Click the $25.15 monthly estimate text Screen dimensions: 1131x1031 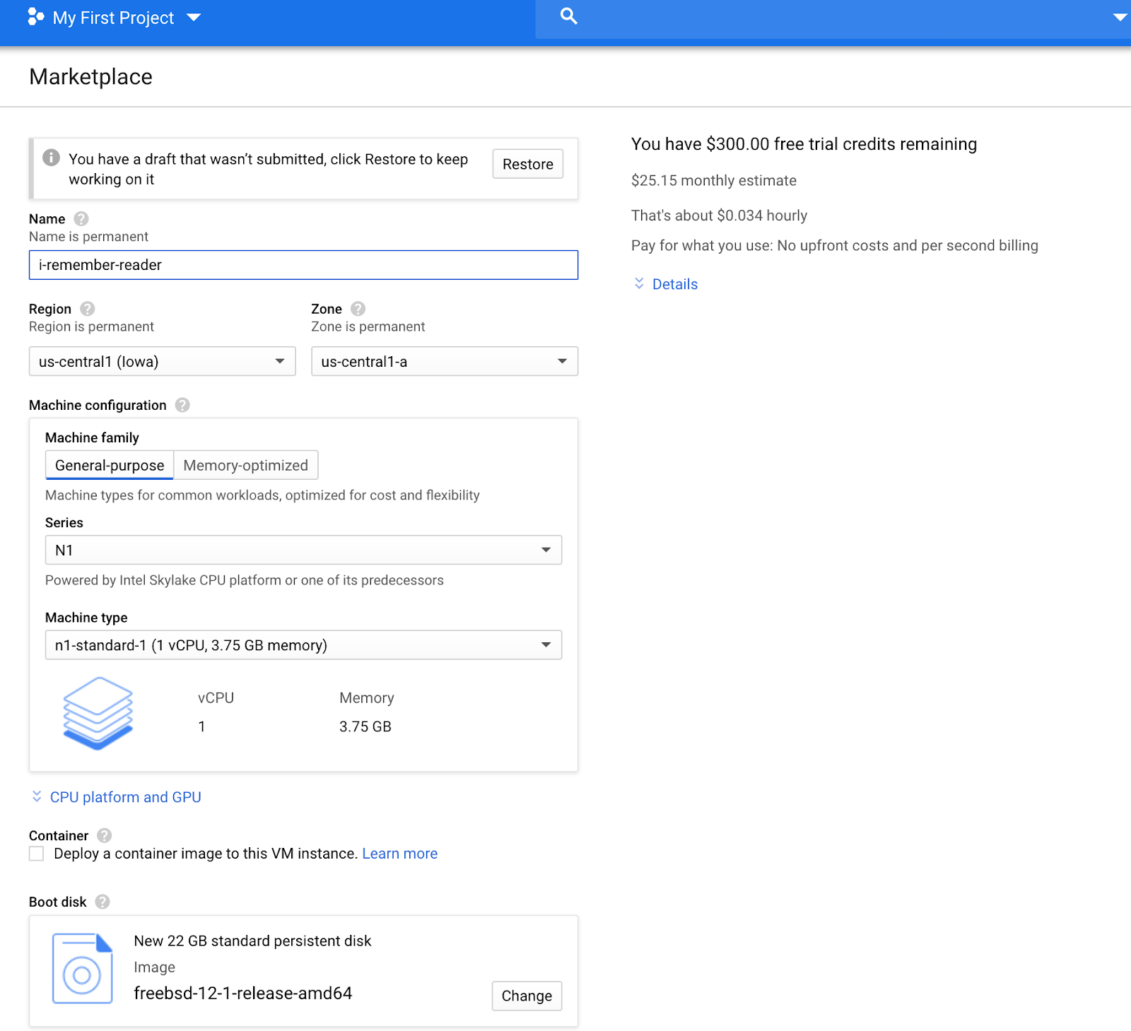point(714,181)
